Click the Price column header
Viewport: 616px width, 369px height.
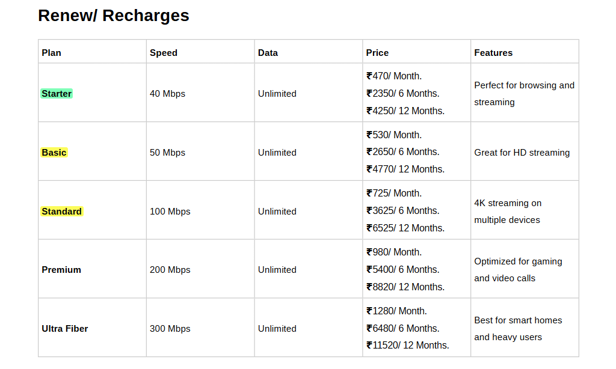coord(377,53)
